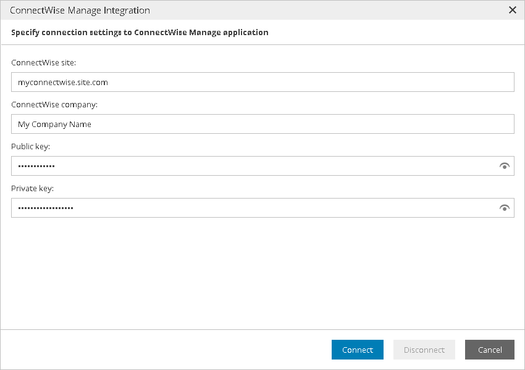Click inside the ConnectWise site field

coord(247,82)
